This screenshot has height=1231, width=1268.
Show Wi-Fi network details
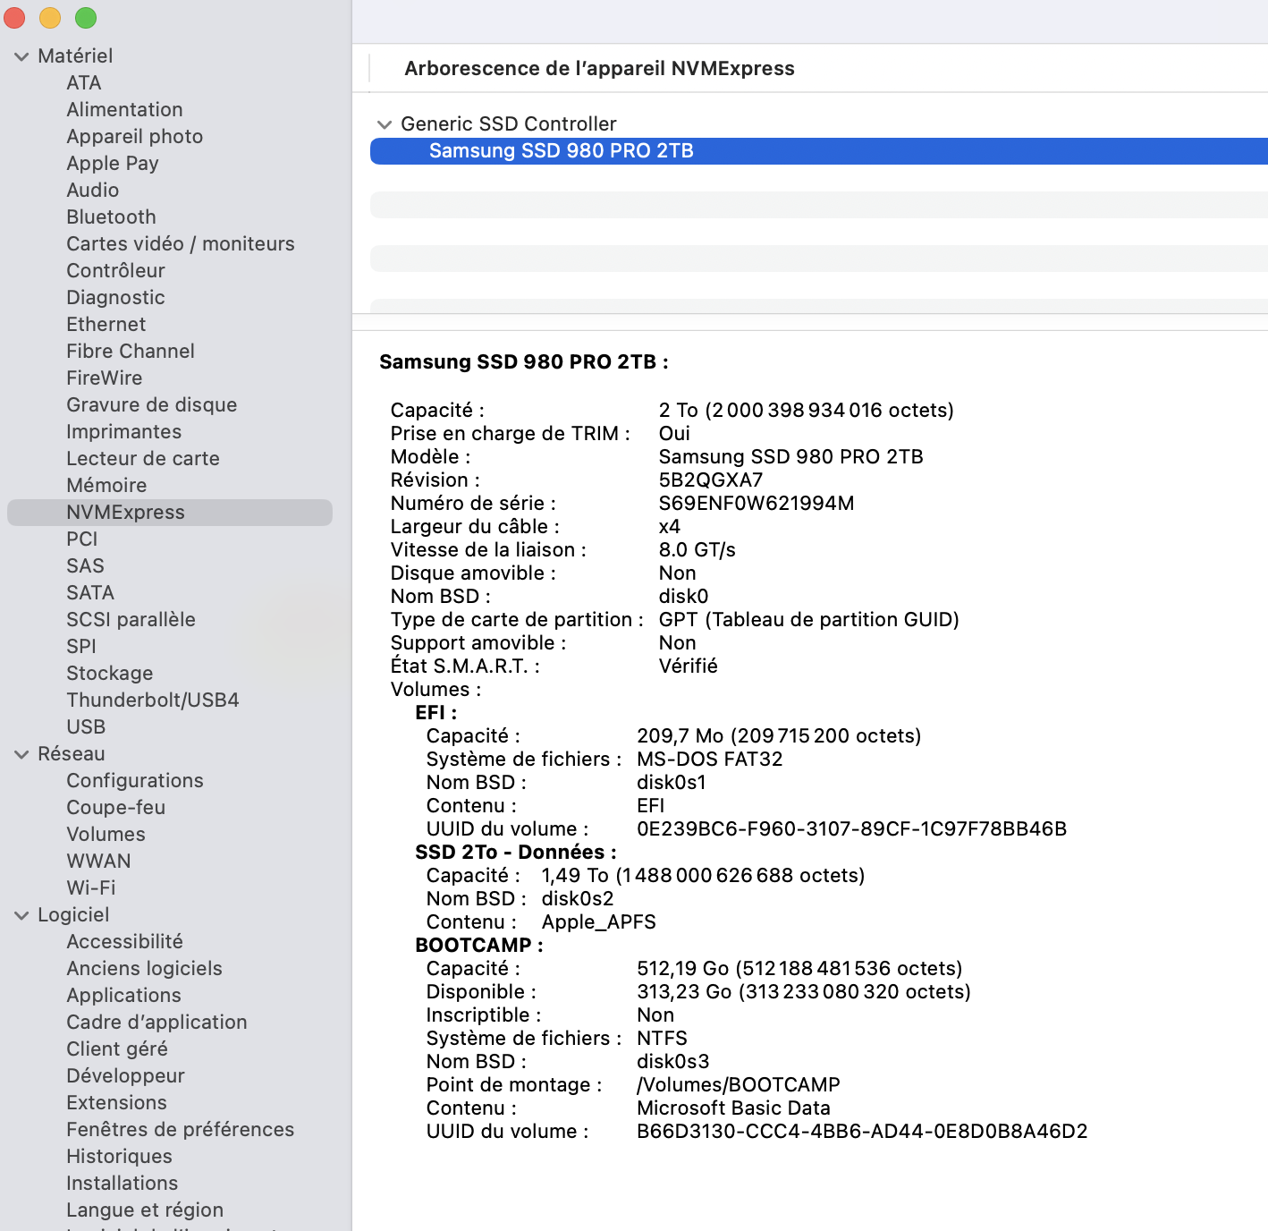click(x=90, y=887)
